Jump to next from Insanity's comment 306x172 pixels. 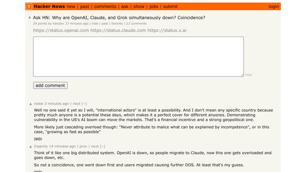(x=95, y=146)
